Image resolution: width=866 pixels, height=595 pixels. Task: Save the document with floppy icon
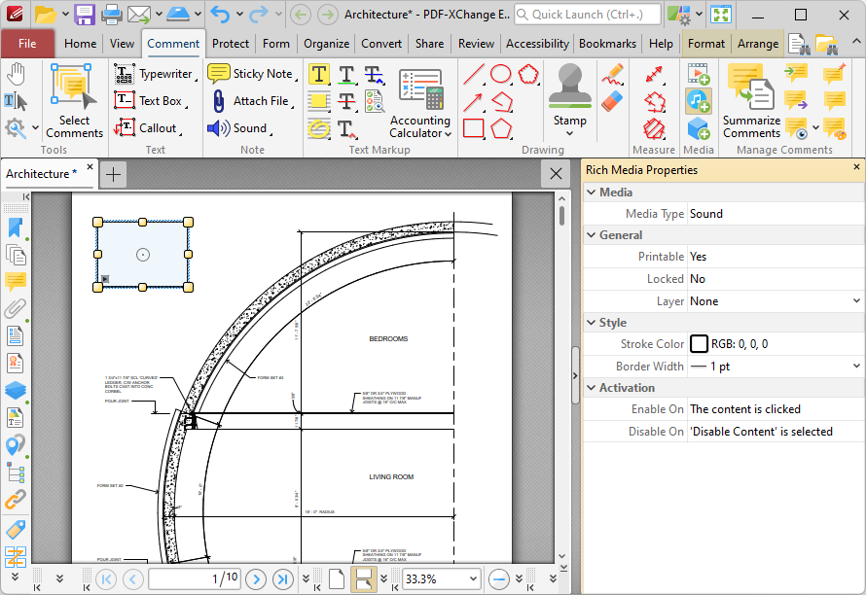(x=85, y=15)
